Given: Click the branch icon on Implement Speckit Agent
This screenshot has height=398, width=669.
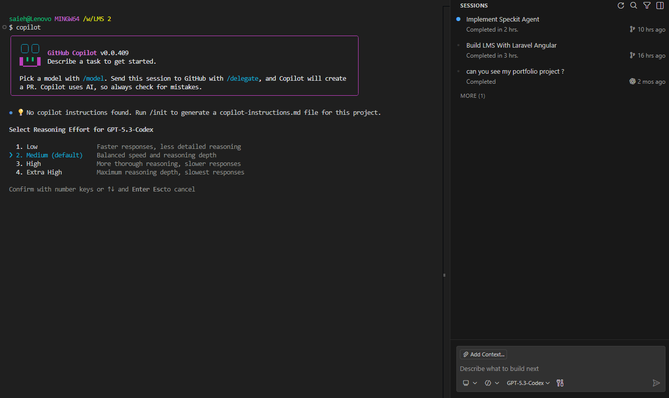Looking at the screenshot, I should (x=632, y=29).
